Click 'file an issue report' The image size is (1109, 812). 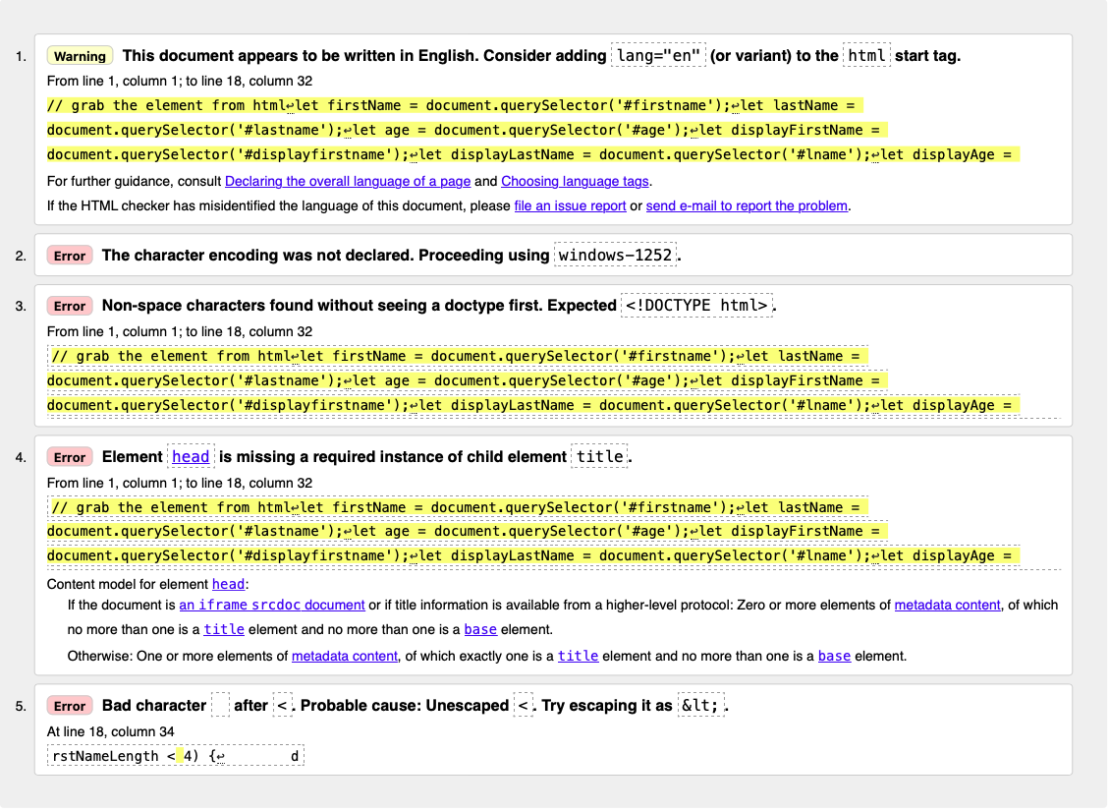pyautogui.click(x=570, y=205)
